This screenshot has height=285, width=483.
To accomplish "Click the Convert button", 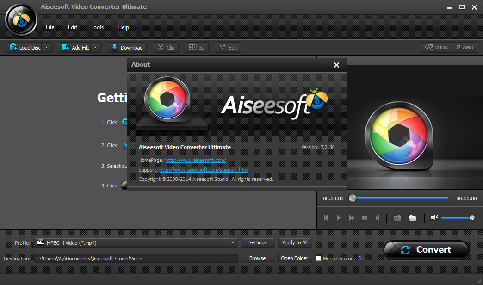I will 426,250.
